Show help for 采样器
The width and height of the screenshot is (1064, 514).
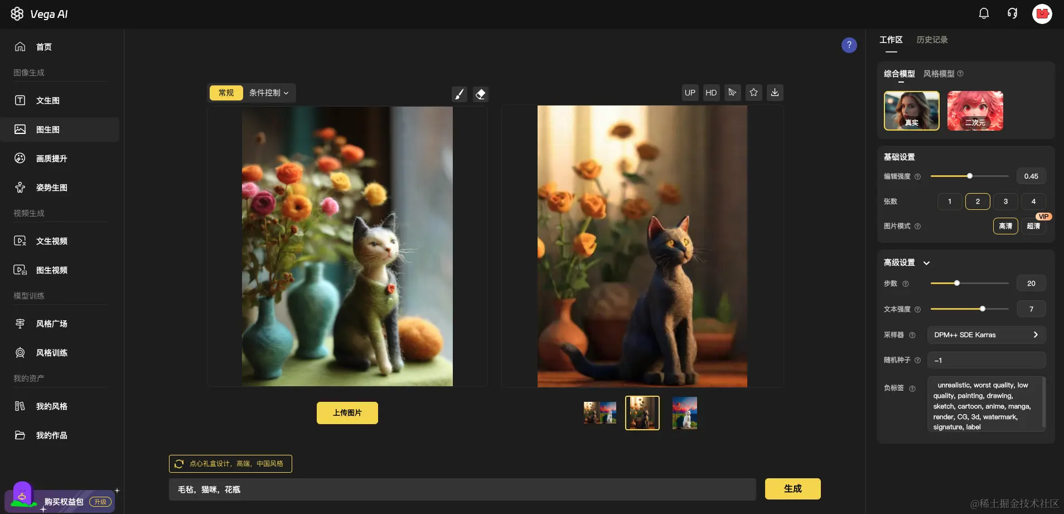click(x=912, y=335)
